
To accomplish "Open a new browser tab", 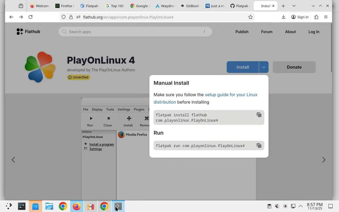I will coord(283,6).
